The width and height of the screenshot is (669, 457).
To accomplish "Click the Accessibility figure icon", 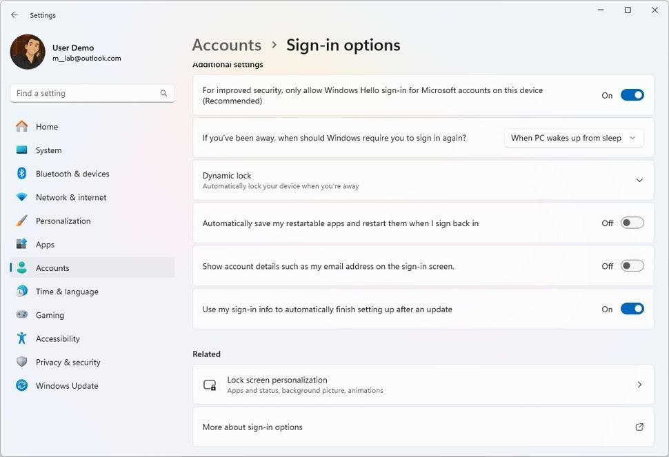I will tap(22, 338).
